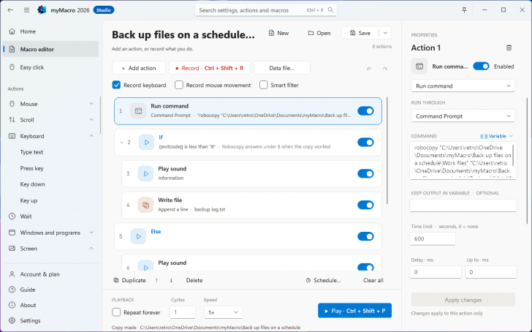Click the Write file action icon

[x=145, y=205]
